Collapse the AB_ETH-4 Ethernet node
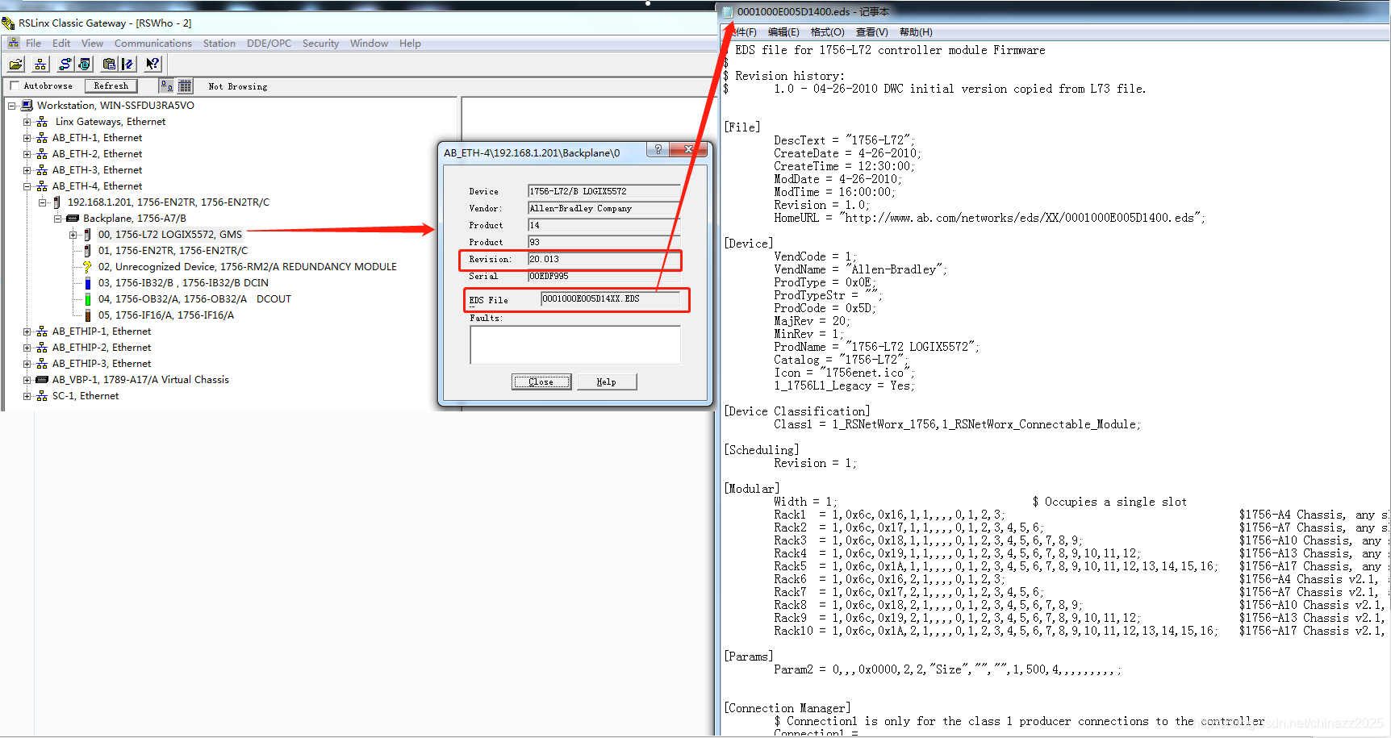 27,186
